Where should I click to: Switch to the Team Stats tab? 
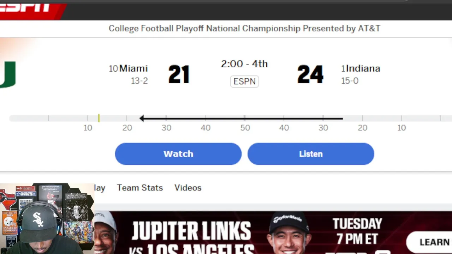pos(140,188)
